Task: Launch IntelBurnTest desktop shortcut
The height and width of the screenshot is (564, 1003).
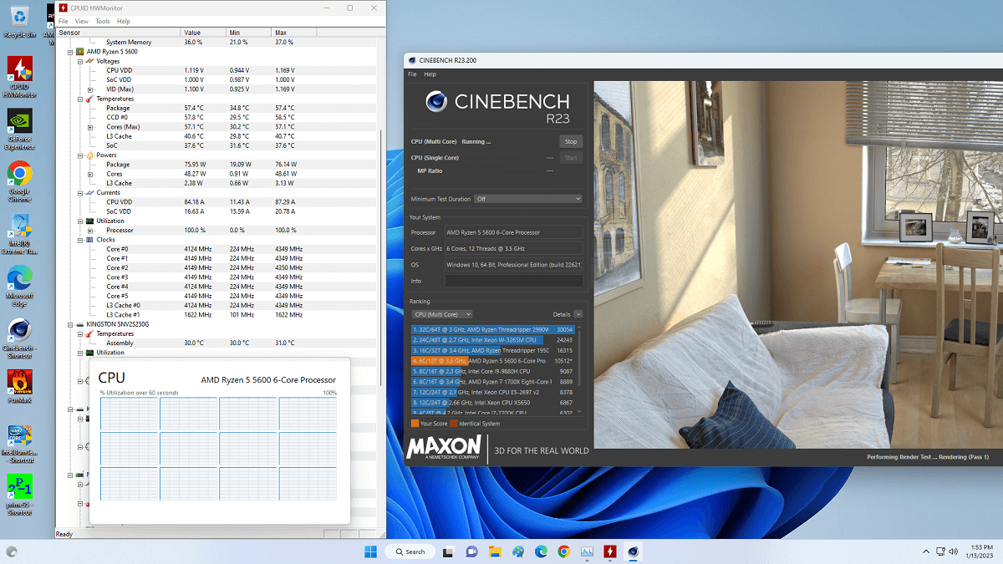Action: click(19, 443)
